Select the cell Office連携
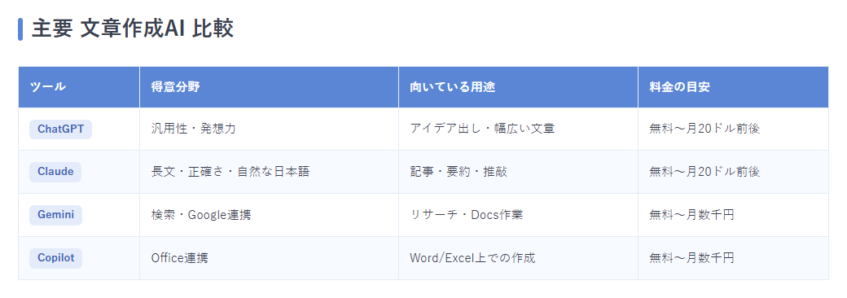The width and height of the screenshot is (847, 298). click(x=269, y=258)
